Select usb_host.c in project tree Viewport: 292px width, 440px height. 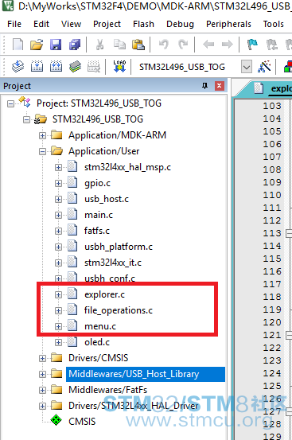(x=107, y=199)
